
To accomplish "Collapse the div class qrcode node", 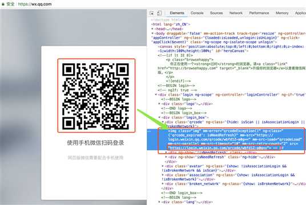I will click(163, 122).
